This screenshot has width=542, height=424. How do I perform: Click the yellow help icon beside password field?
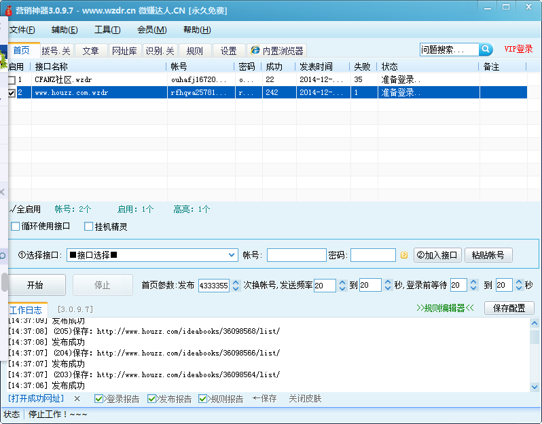tap(404, 256)
